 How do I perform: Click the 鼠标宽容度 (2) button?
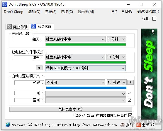click(x=71, y=109)
